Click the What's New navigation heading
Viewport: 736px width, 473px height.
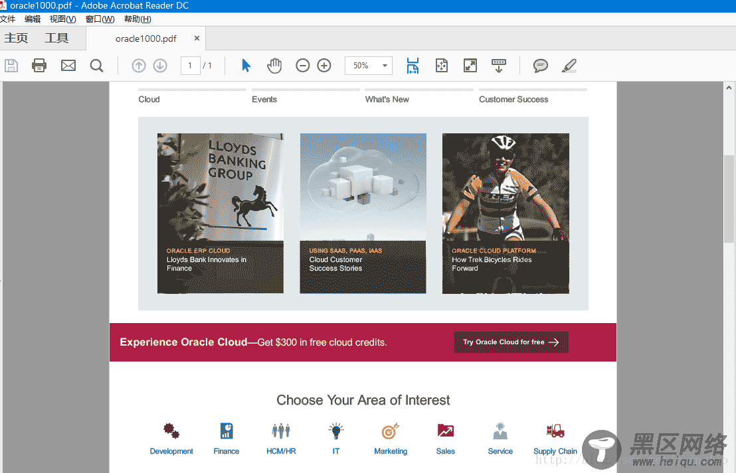[x=387, y=100]
